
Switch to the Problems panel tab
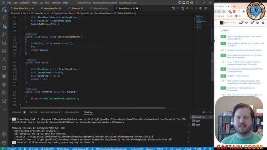[18, 112]
